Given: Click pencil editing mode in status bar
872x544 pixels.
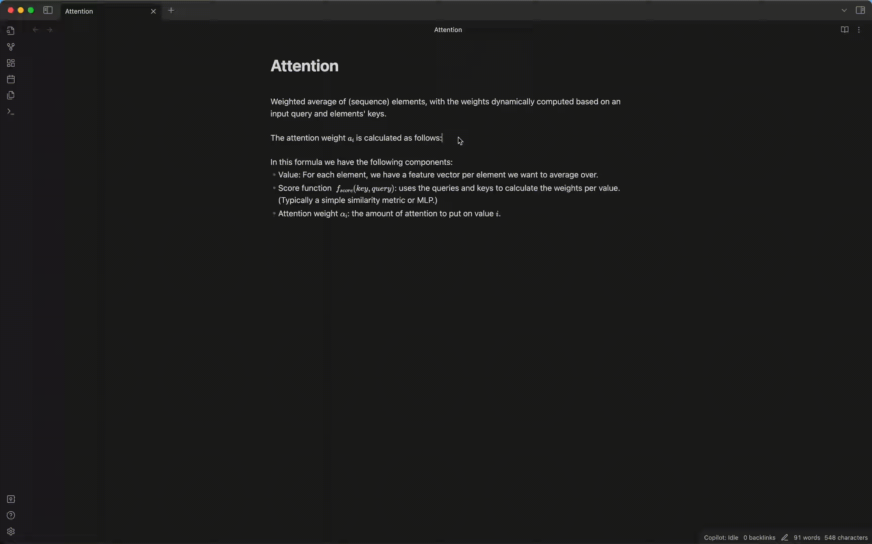Looking at the screenshot, I should [784, 537].
